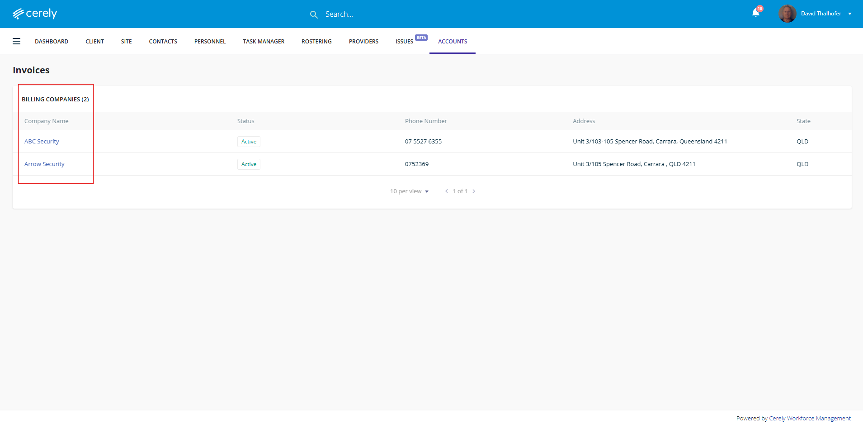The height and width of the screenshot is (424, 863).
Task: Navigate to the Personnel tab
Action: [x=210, y=41]
